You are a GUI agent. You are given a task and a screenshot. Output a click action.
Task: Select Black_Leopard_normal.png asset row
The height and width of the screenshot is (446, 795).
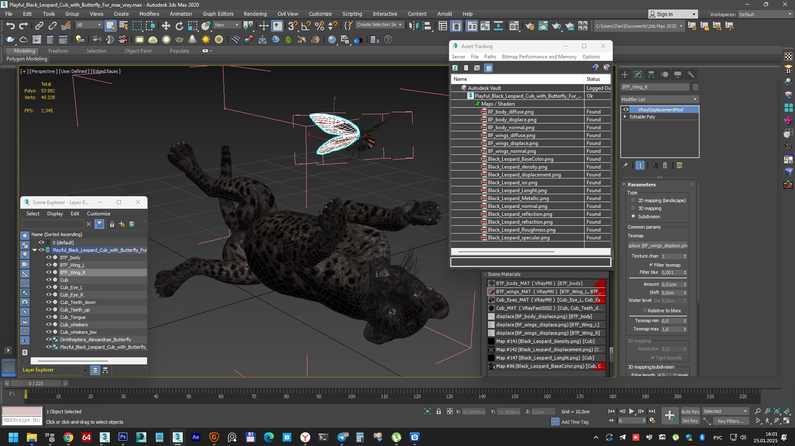click(x=531, y=206)
